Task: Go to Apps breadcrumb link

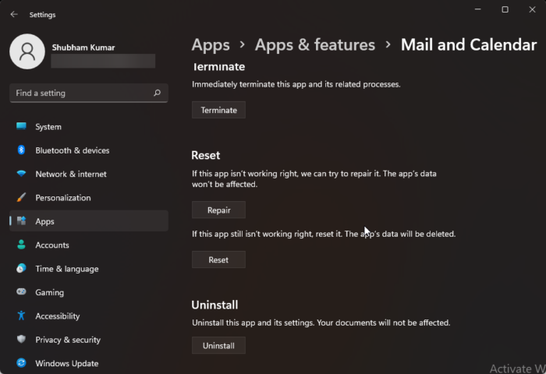Action: pos(211,45)
